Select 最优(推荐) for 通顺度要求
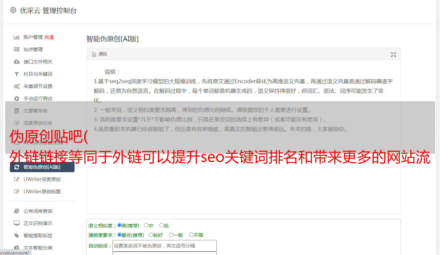This screenshot has height=255, width=440. tap(119, 235)
